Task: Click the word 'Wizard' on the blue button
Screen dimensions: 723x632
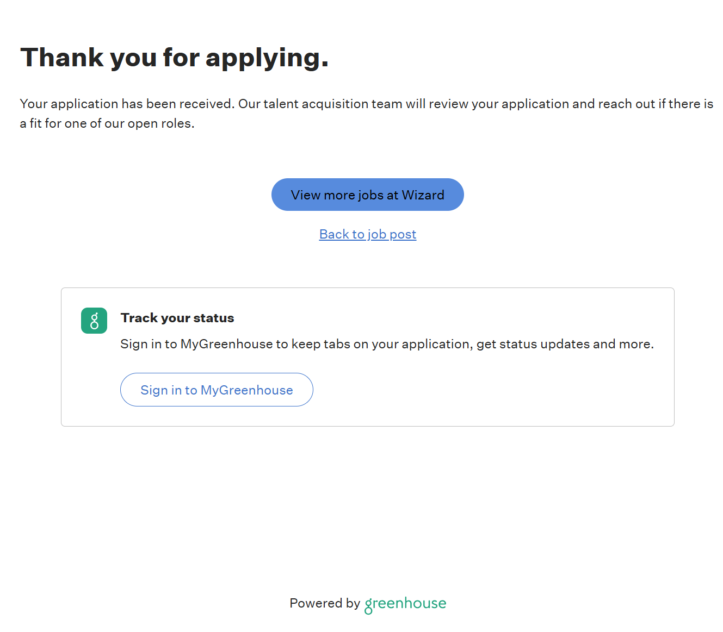Action: (x=423, y=195)
